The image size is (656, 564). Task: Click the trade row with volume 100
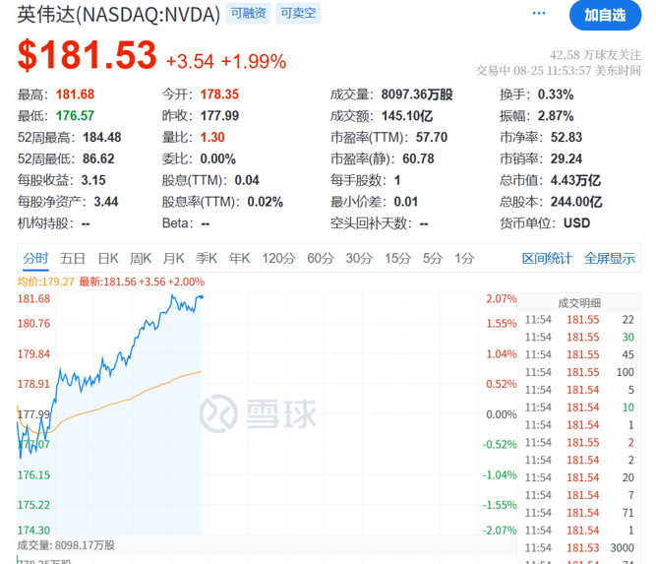click(x=579, y=372)
